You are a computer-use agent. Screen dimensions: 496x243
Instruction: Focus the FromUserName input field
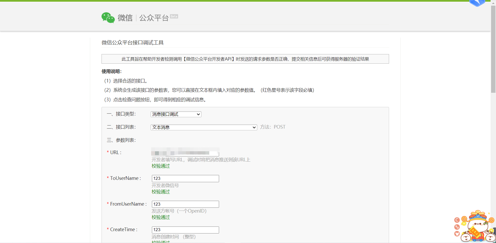point(185,204)
